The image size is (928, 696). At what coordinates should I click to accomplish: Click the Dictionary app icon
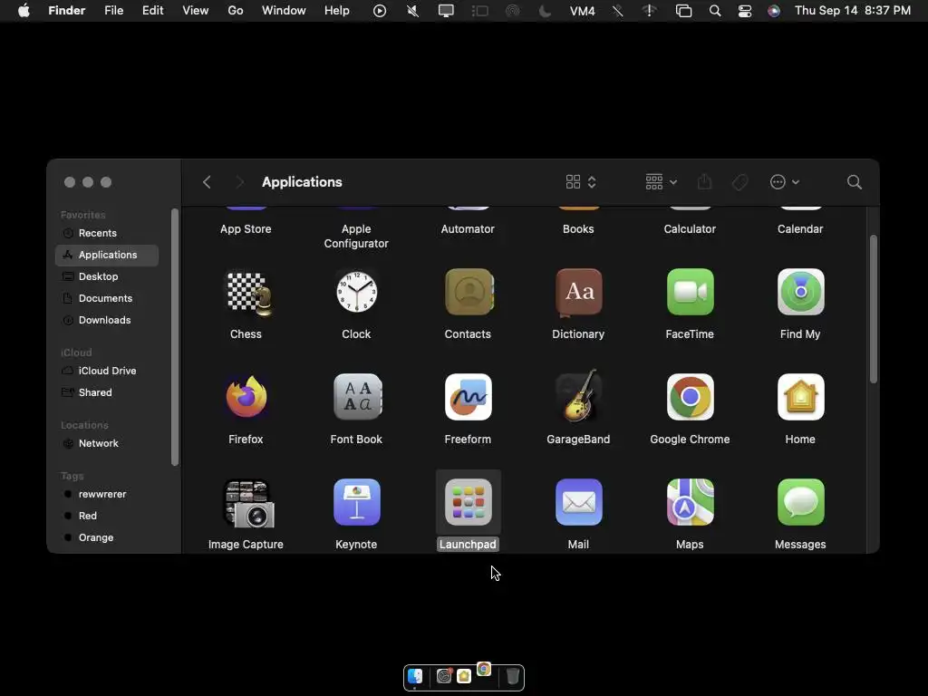(x=579, y=292)
